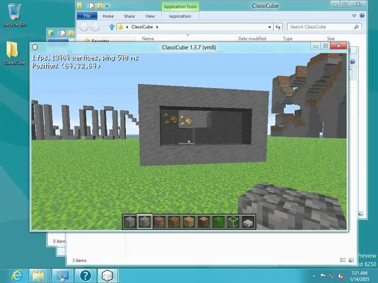
Task: Click the Application Tools contextual tab
Action: (x=180, y=7)
